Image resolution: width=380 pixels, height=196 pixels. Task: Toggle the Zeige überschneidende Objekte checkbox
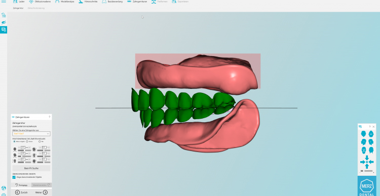click(14, 177)
